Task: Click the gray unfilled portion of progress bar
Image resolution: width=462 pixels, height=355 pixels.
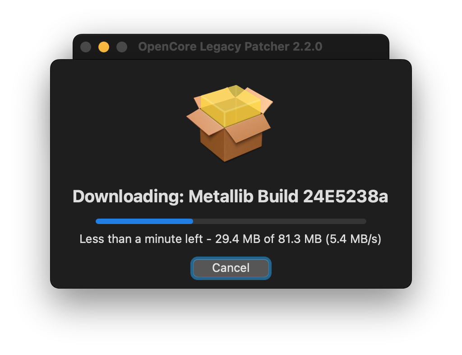Action: (280, 221)
